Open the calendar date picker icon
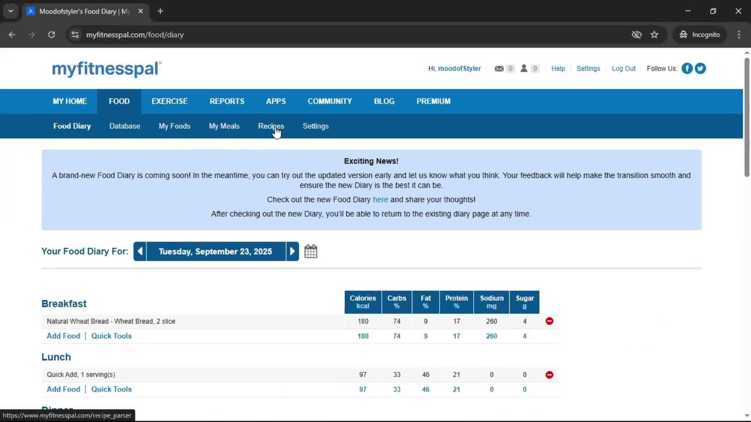The width and height of the screenshot is (751, 422). click(x=311, y=251)
